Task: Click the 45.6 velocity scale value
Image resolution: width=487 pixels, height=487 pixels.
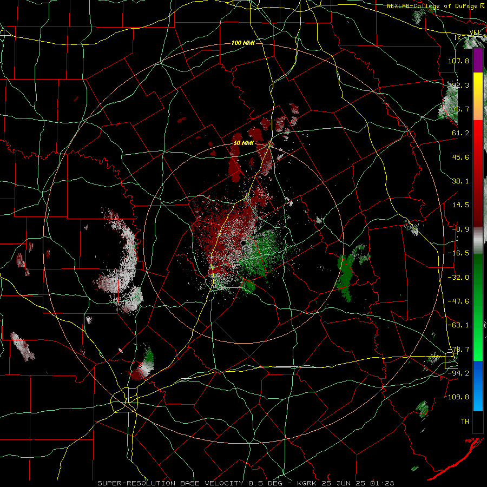Action: click(x=460, y=157)
